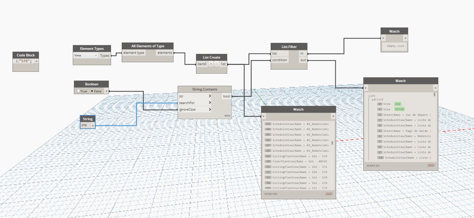Image resolution: width=474 pixels, height=218 pixels.
Task: Click the STR text field in String node
Action: 85,125
